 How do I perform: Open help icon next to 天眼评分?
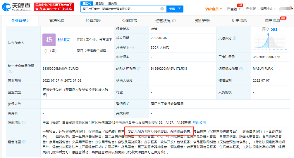point(234,38)
